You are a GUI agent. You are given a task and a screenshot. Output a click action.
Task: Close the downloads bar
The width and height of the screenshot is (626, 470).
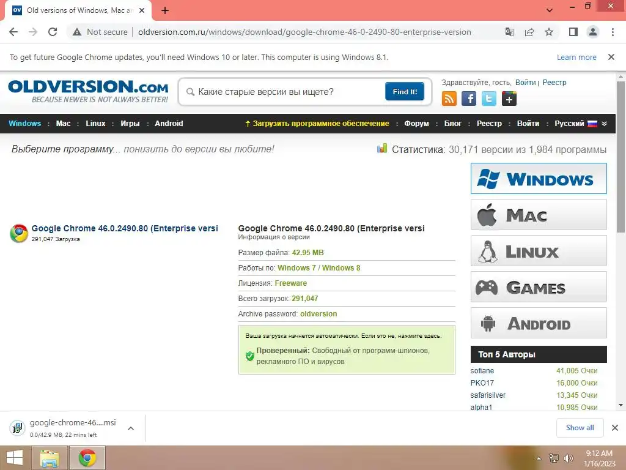[x=615, y=428]
